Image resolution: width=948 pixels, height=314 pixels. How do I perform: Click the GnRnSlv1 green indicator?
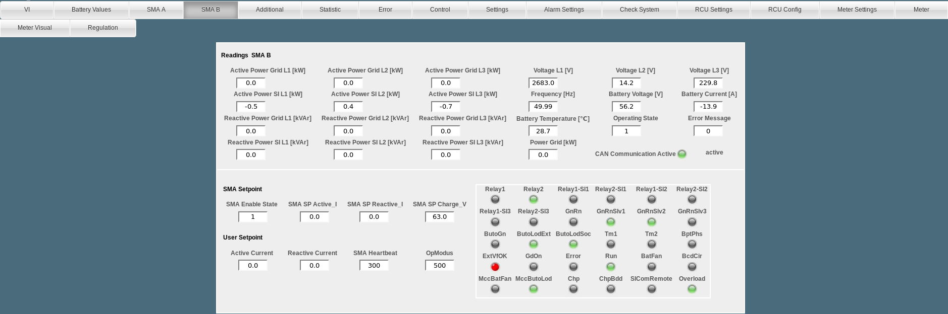coord(611,222)
